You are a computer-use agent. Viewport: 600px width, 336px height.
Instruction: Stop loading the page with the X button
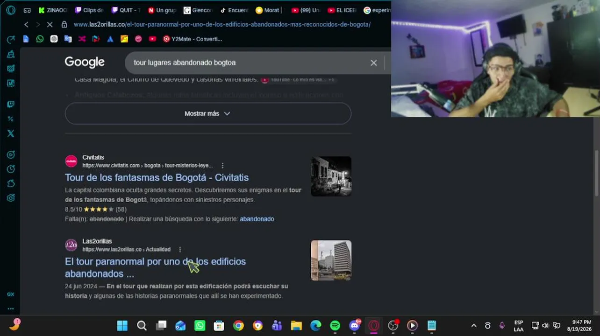pyautogui.click(x=50, y=24)
